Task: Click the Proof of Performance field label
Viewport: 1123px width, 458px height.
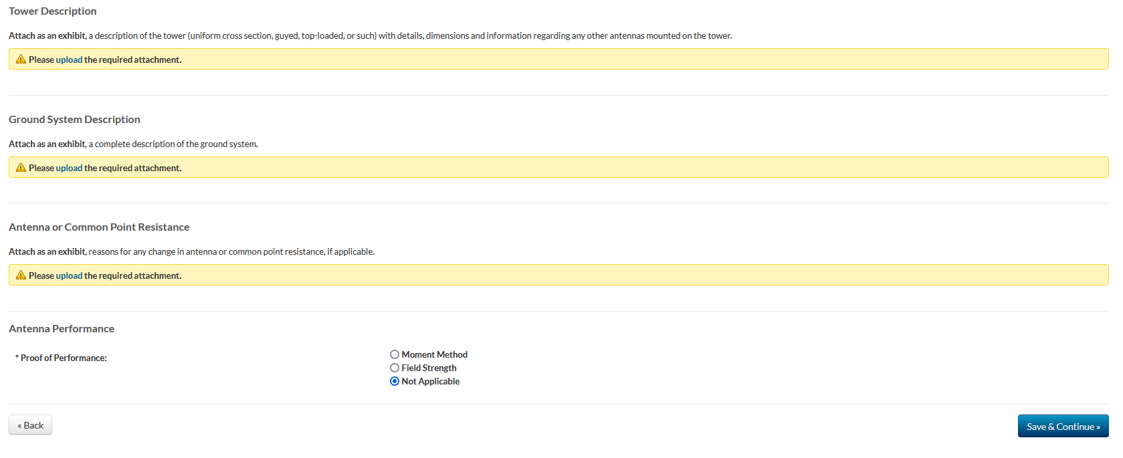Action: coord(64,358)
